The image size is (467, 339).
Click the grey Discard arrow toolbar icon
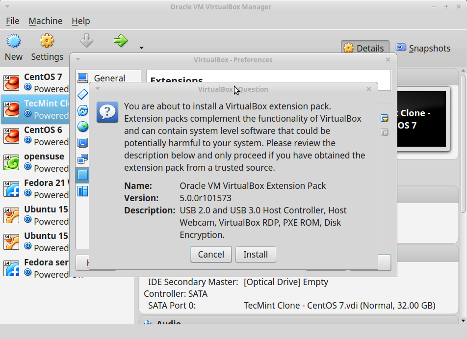click(87, 41)
